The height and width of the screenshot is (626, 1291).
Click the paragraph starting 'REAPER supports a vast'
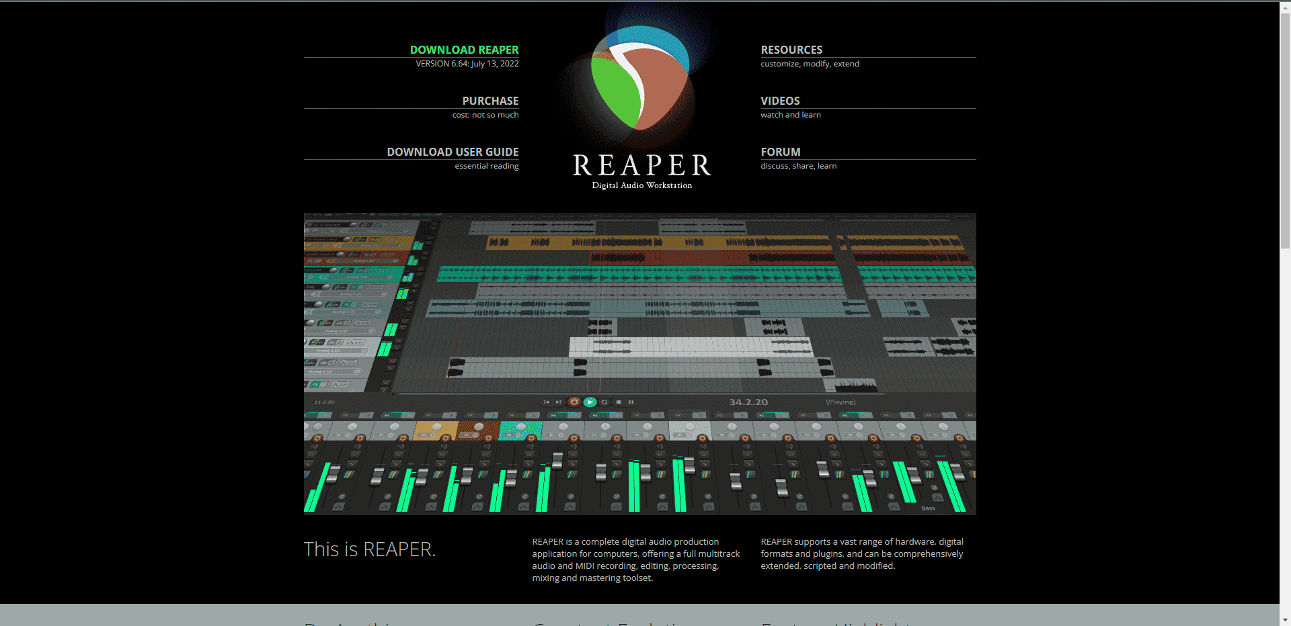point(862,553)
